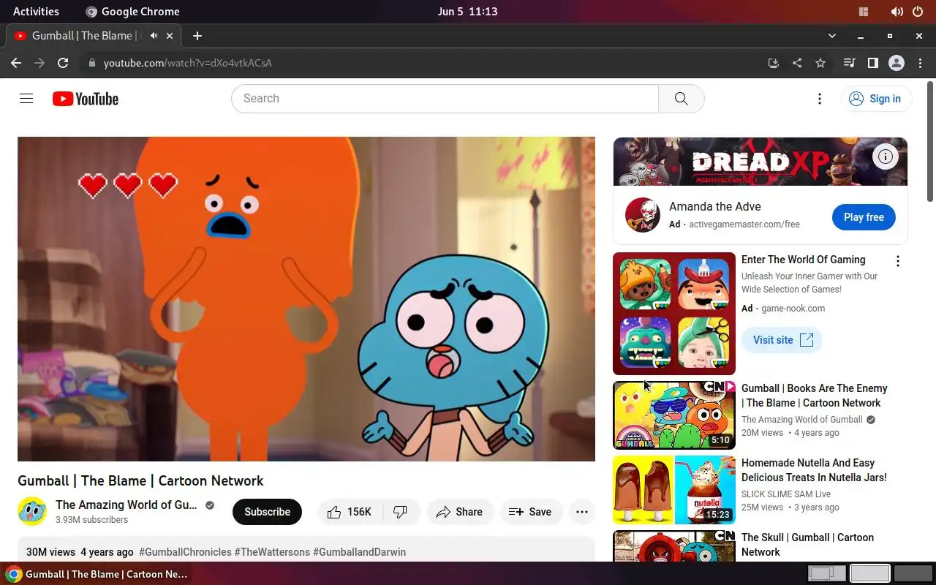Click Chrome back arrow

point(16,63)
